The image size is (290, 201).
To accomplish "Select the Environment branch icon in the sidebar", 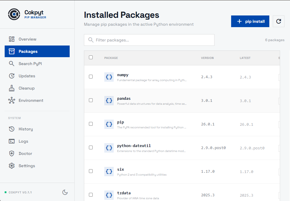I will (12, 100).
